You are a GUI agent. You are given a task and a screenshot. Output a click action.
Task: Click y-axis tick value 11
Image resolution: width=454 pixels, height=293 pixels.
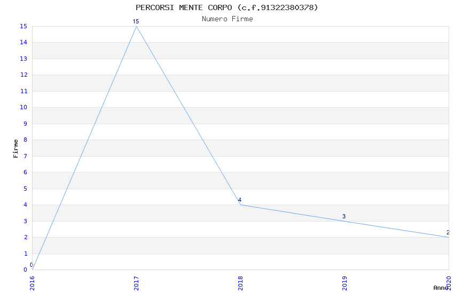[x=24, y=91]
